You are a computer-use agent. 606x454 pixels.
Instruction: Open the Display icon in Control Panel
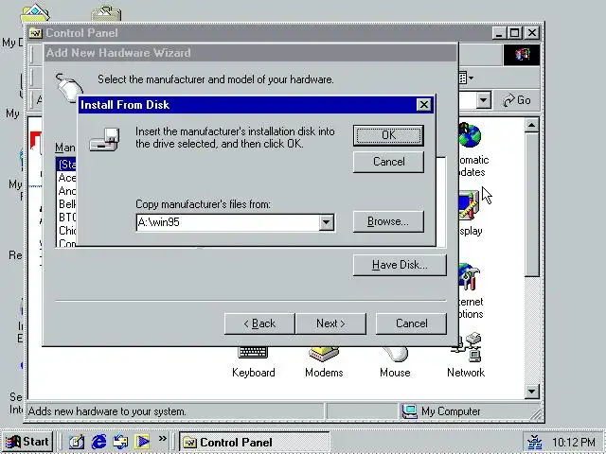(x=471, y=212)
